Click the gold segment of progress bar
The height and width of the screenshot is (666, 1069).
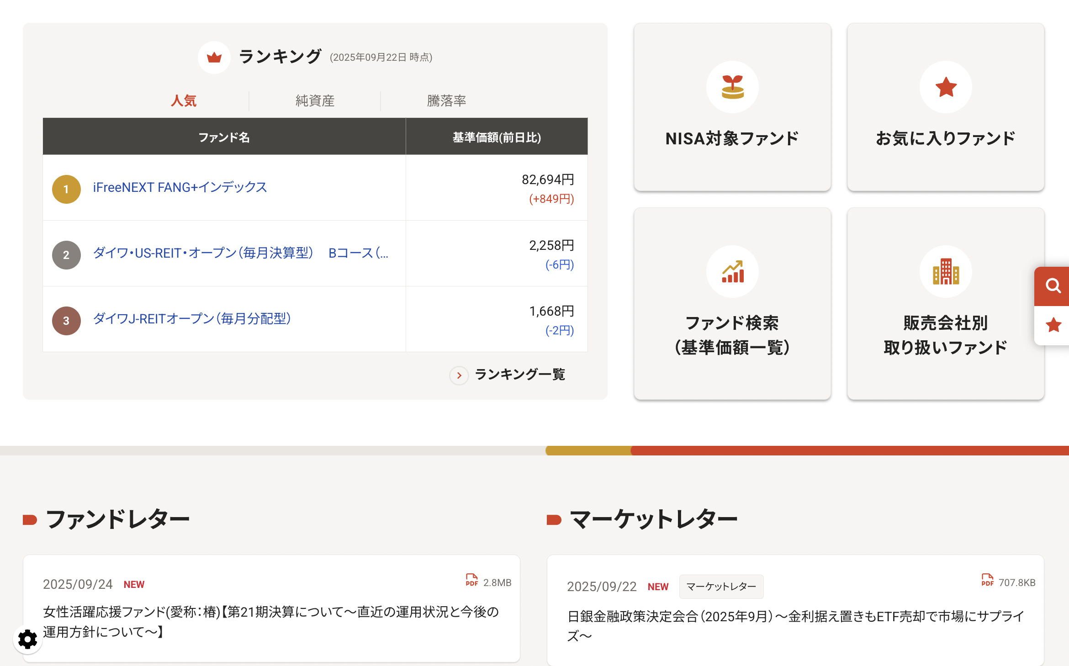pyautogui.click(x=588, y=450)
